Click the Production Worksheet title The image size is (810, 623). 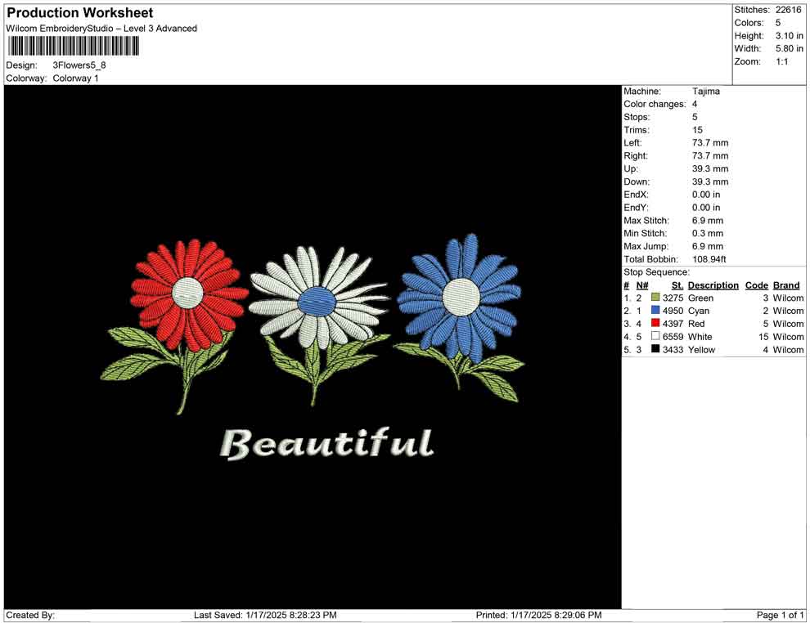pyautogui.click(x=80, y=13)
